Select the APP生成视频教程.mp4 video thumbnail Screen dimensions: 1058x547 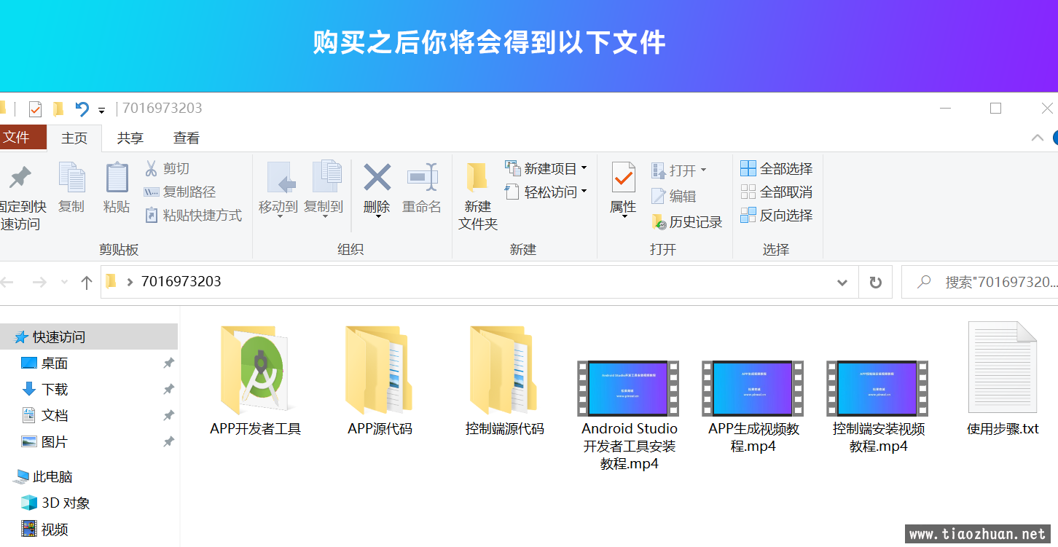tap(753, 389)
